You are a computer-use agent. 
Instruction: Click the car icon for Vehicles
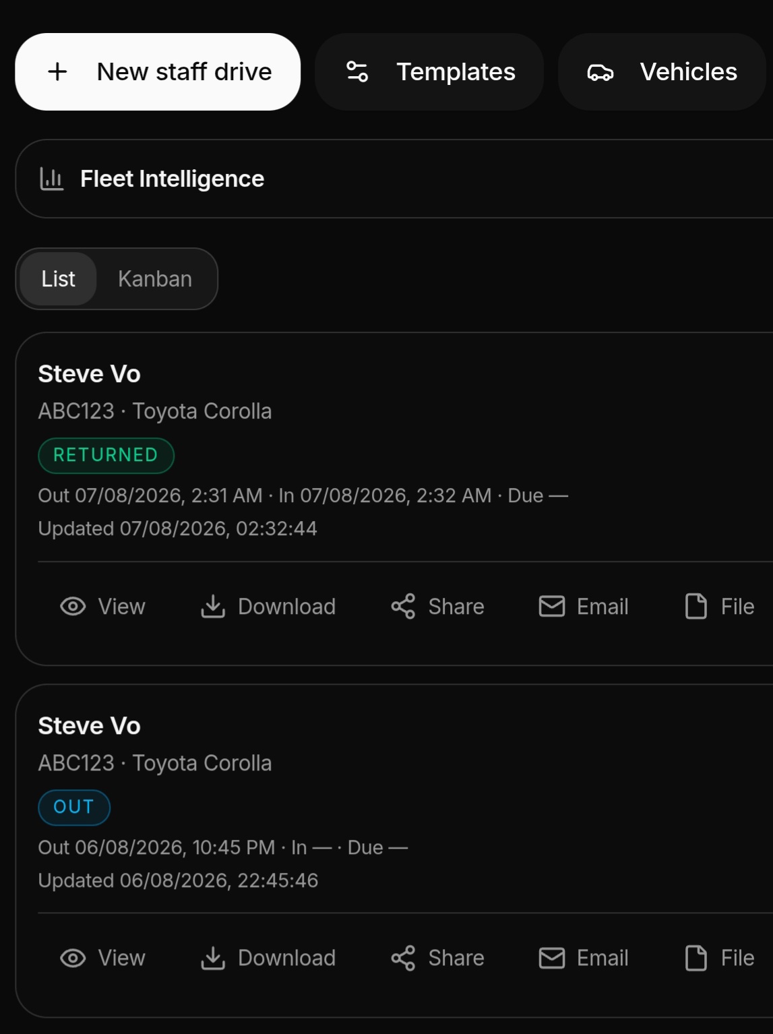600,72
